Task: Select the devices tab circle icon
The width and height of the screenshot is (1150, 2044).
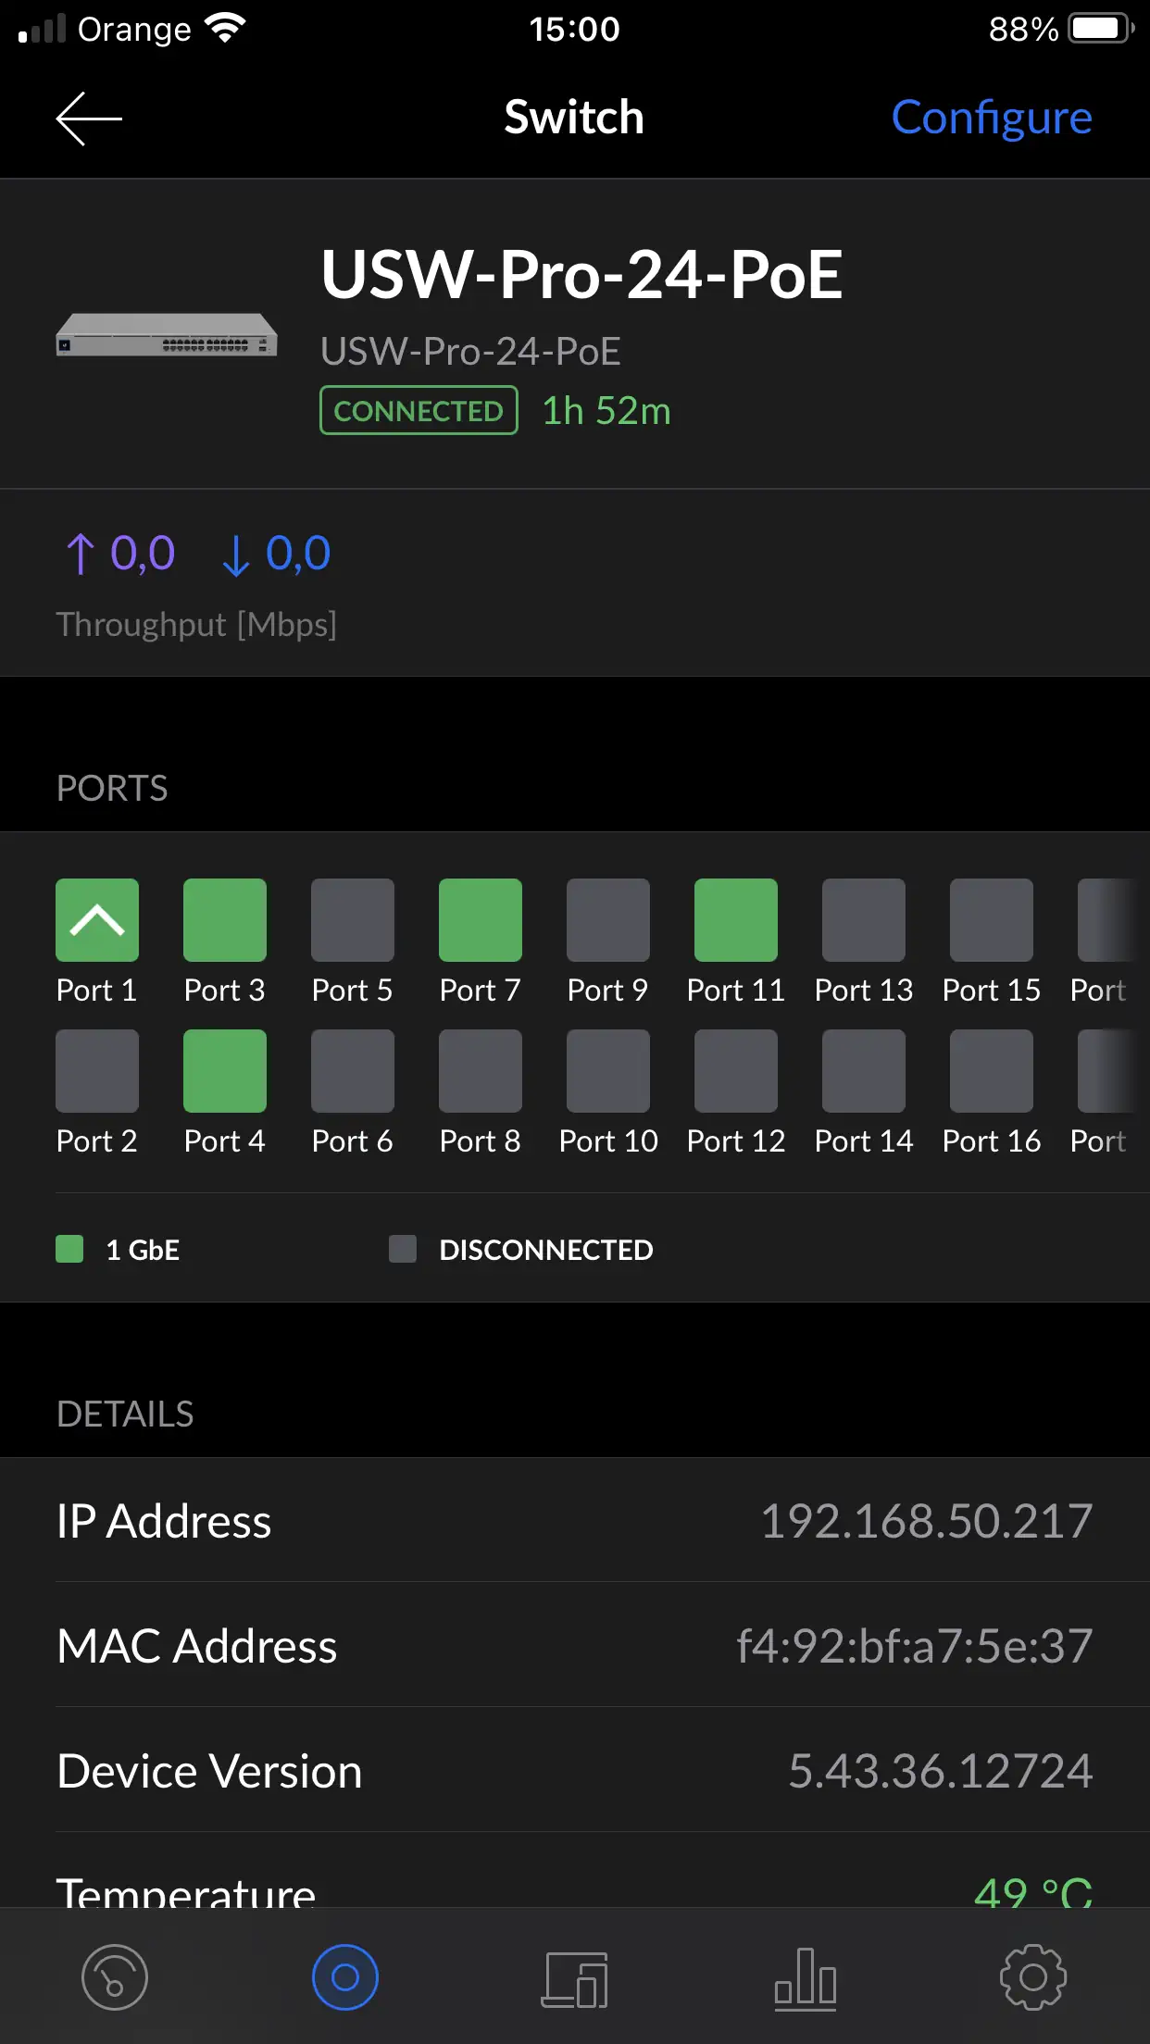Action: (x=344, y=1977)
